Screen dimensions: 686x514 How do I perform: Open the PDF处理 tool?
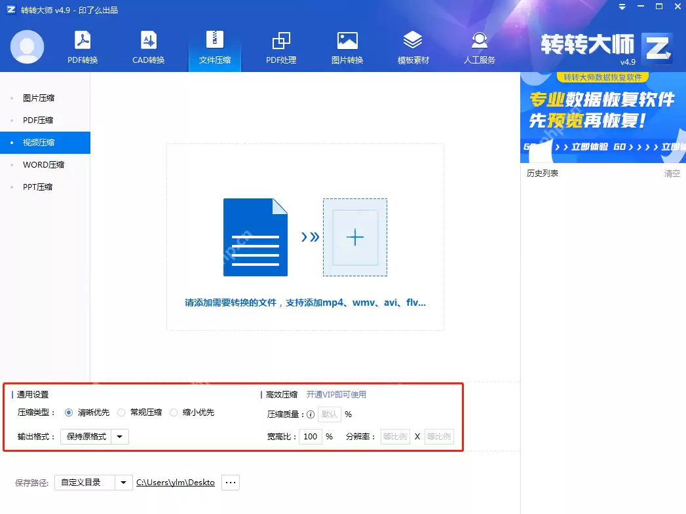pyautogui.click(x=280, y=46)
